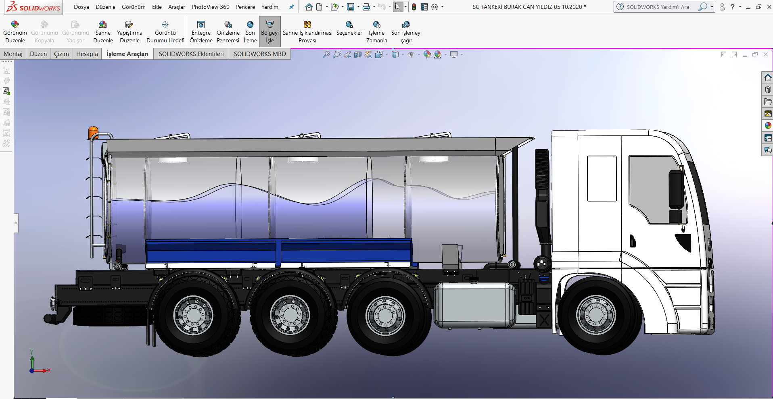This screenshot has height=399, width=773.
Task: Open the Önizleme Penceresi preview window
Action: 228,32
